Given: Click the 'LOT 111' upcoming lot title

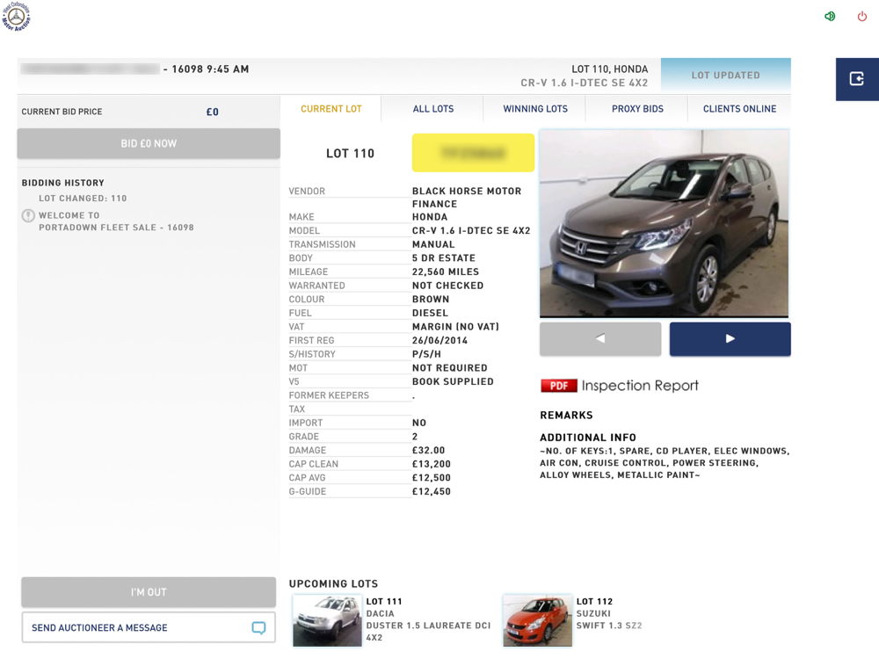Looking at the screenshot, I should click(384, 601).
